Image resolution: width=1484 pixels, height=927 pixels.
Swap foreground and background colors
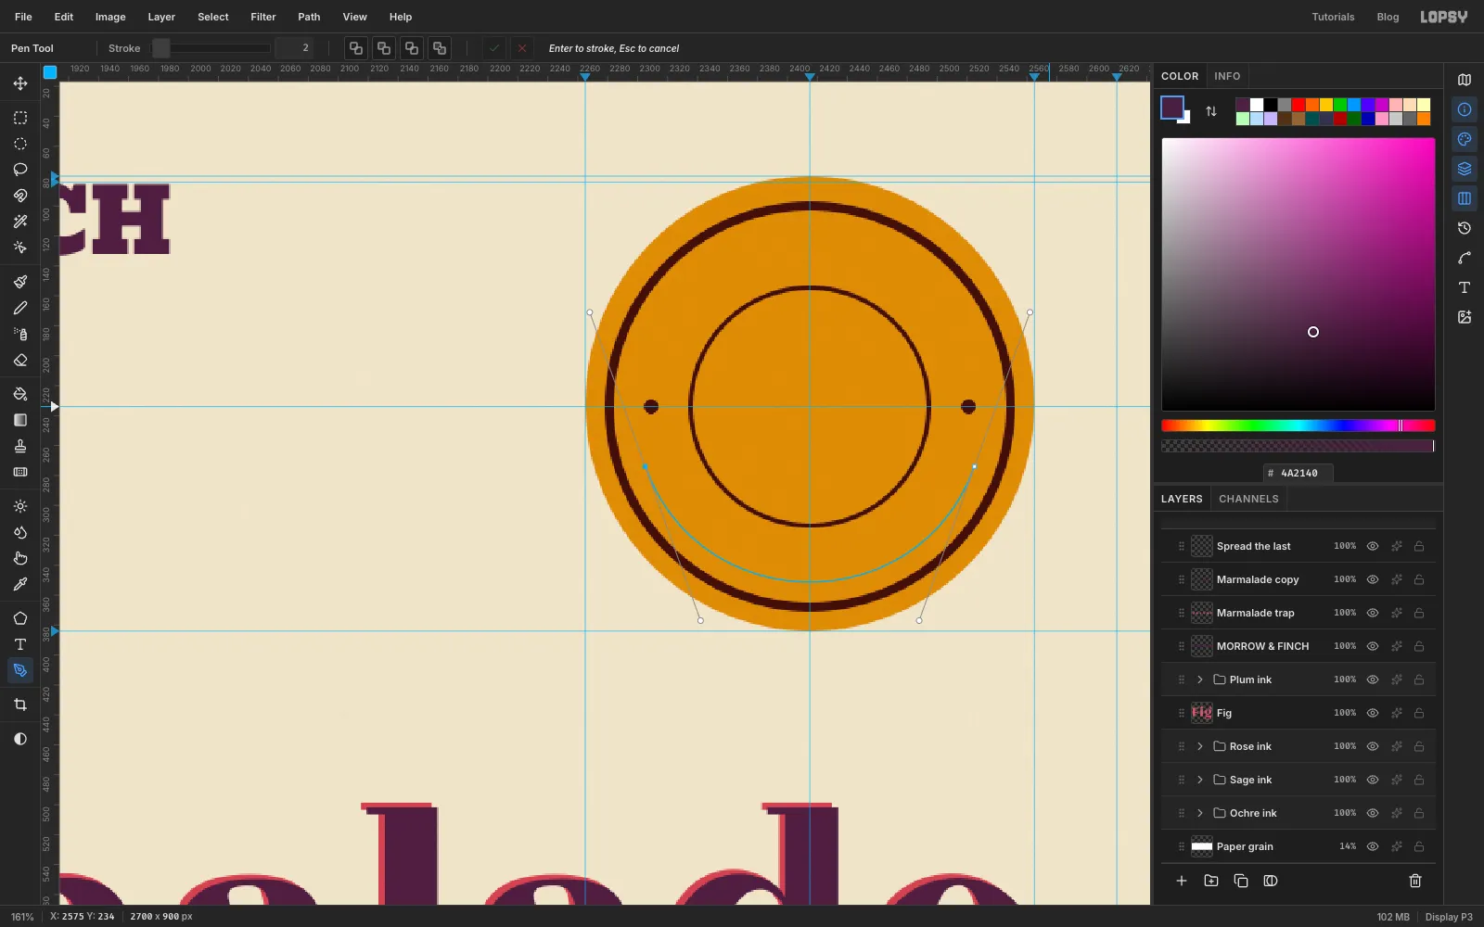click(x=1211, y=111)
